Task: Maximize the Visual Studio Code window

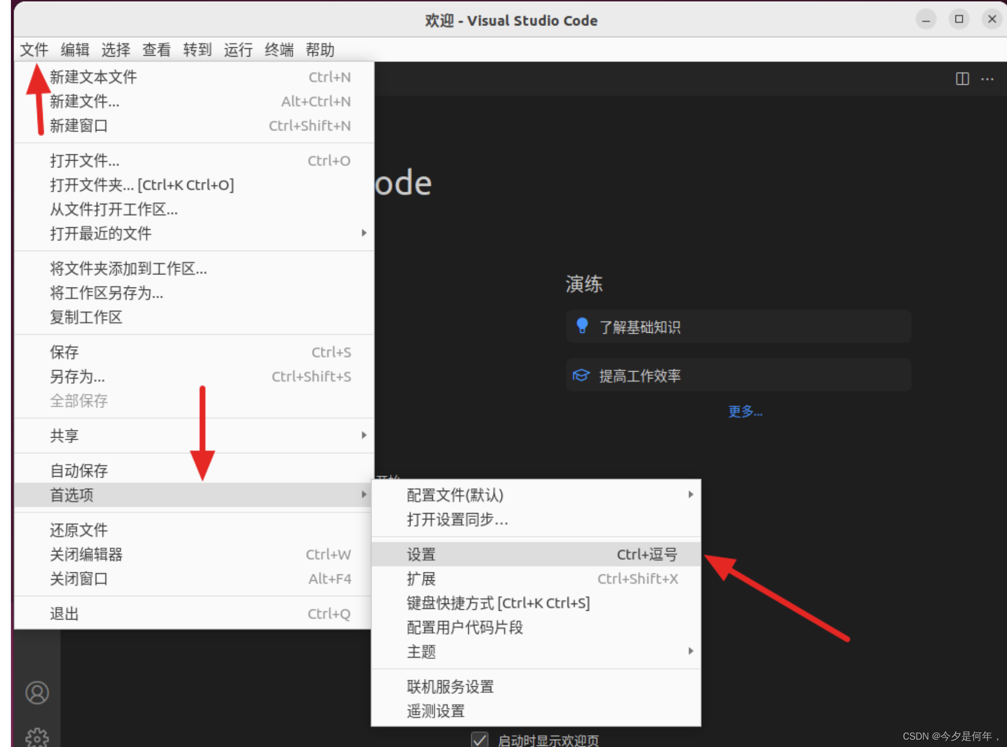Action: (959, 19)
